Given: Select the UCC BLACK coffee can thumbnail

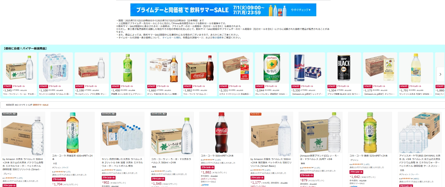Looking at the screenshot, I should click(344, 68).
